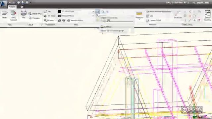Expand the Extents zoom options arrow
The image size is (212, 119).
pyautogui.click(x=55, y=20)
